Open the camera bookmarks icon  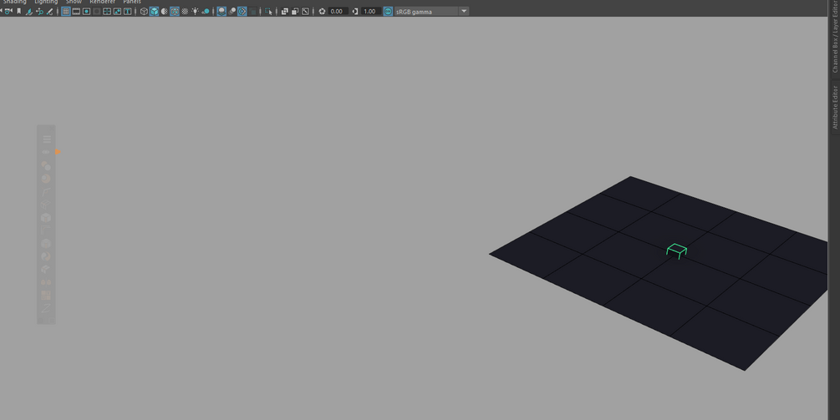18,11
